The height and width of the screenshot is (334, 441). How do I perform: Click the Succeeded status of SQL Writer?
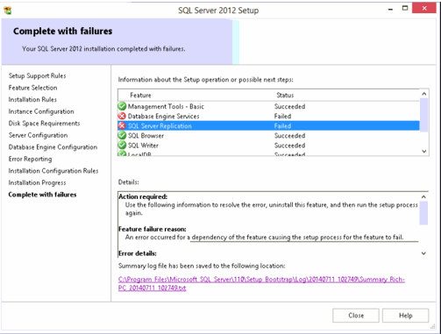coord(289,146)
